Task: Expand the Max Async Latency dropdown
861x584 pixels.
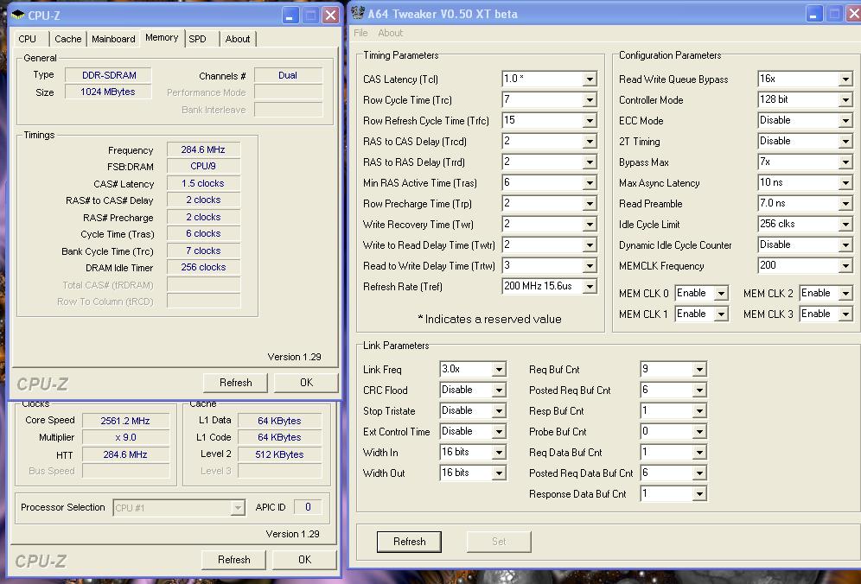Action: [845, 183]
